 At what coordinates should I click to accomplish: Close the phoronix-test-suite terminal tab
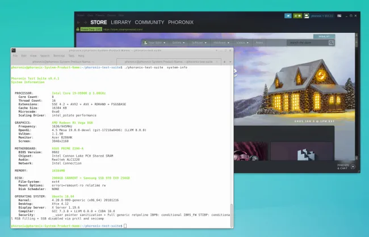[x=217, y=62]
